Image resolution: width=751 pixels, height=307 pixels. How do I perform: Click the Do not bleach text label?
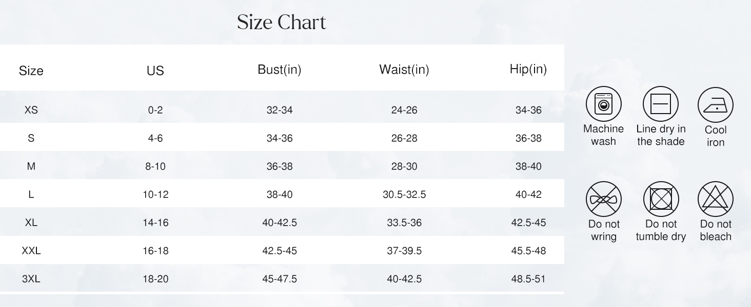pos(716,230)
